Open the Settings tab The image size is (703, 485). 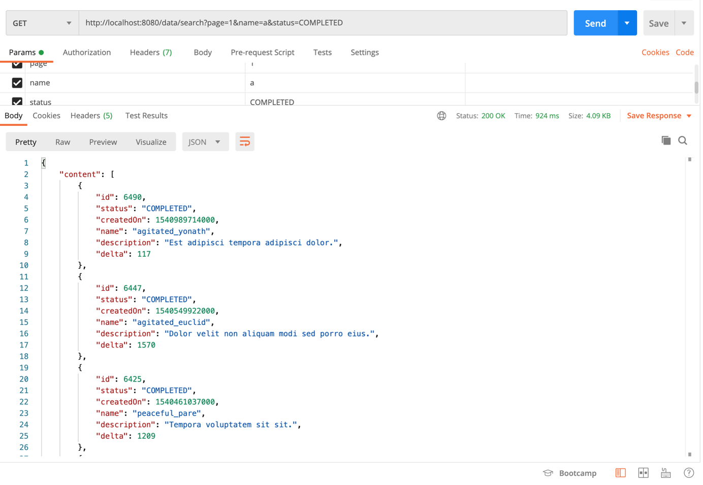pos(365,52)
